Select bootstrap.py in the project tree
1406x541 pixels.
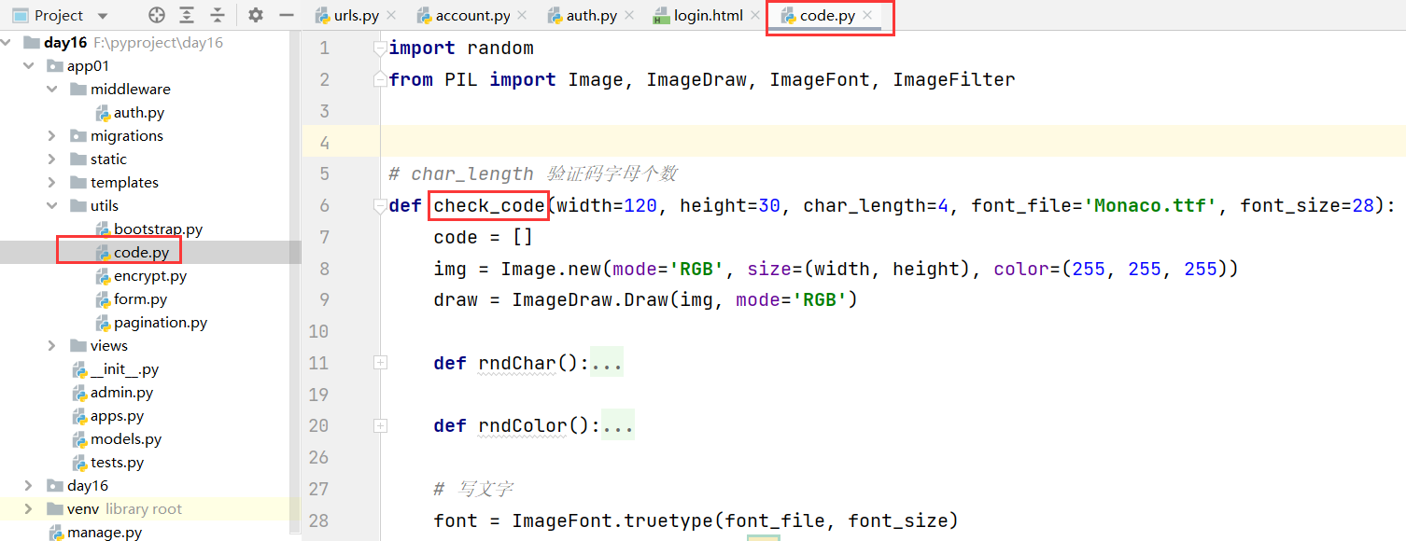158,229
